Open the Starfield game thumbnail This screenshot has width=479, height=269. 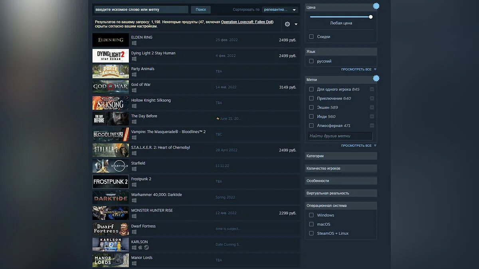pyautogui.click(x=111, y=166)
